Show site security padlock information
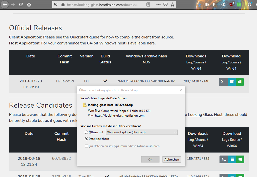Viewport: 257px width, 177px height. (63, 4)
